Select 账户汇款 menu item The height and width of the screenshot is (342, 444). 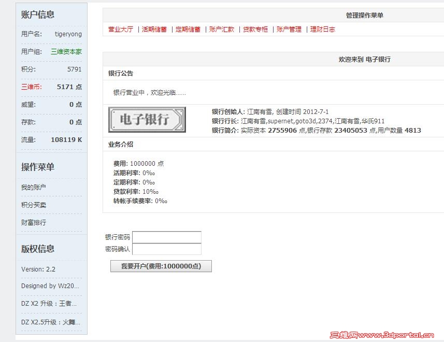tap(222, 29)
